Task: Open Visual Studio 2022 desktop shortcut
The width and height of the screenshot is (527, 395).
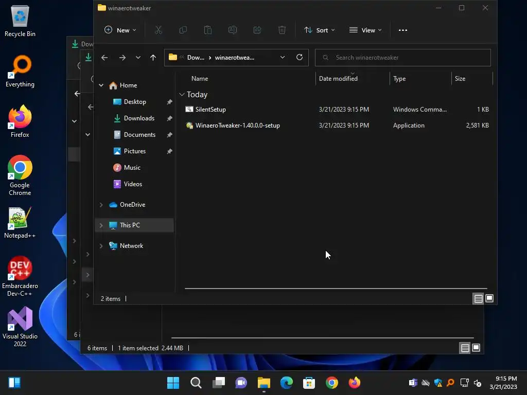Action: tap(20, 327)
